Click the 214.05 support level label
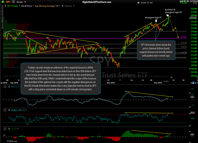Screen dimensions: 198x143 pos(184,47)
